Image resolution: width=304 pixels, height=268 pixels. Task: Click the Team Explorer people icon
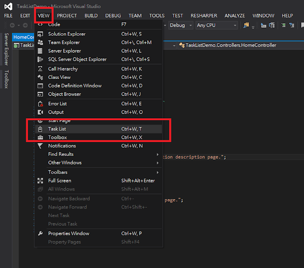[40, 42]
